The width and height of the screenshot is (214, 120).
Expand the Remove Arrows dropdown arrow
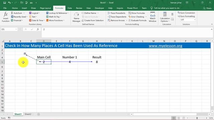[126, 20]
